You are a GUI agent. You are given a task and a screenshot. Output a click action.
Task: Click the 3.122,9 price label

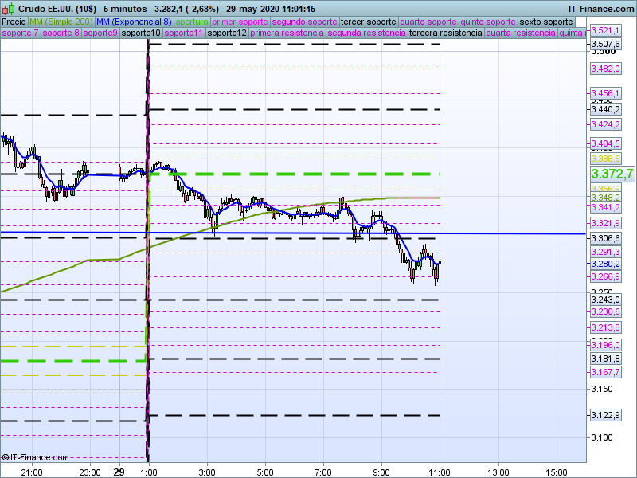[605, 415]
